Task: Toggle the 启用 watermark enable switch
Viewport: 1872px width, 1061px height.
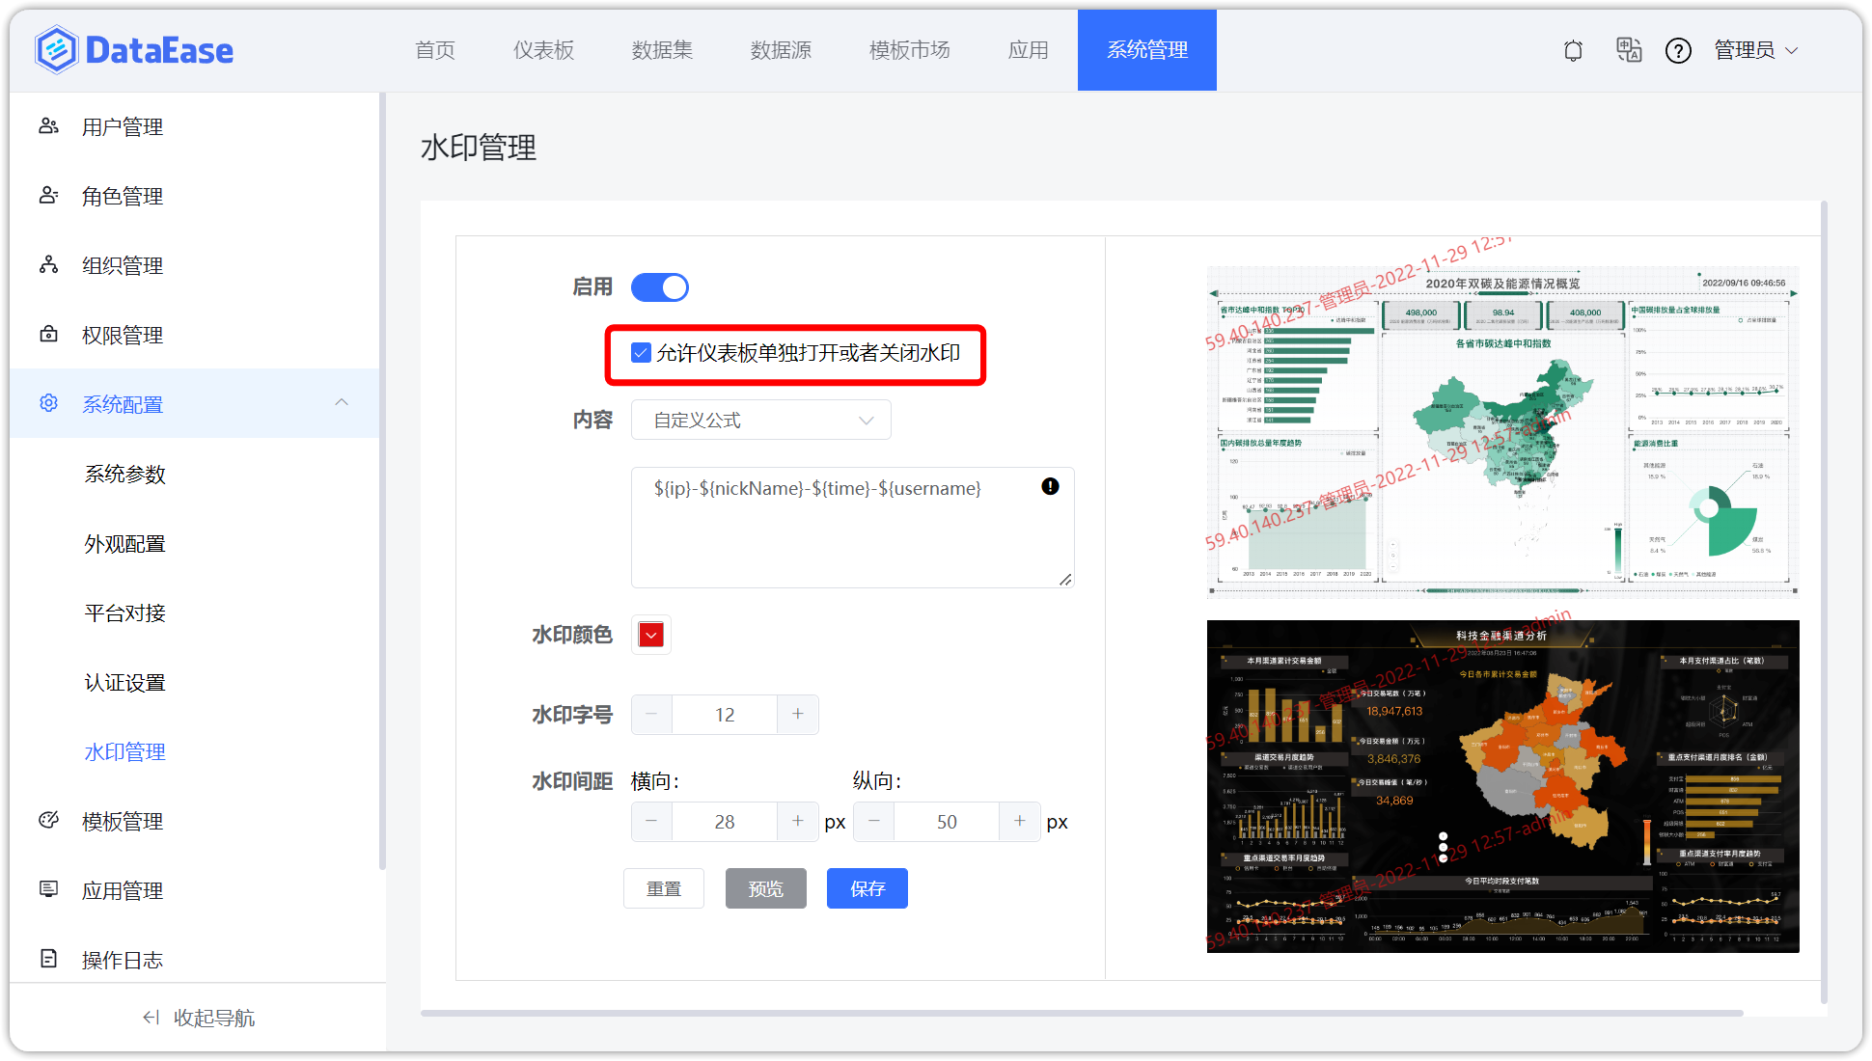Action: click(x=660, y=286)
